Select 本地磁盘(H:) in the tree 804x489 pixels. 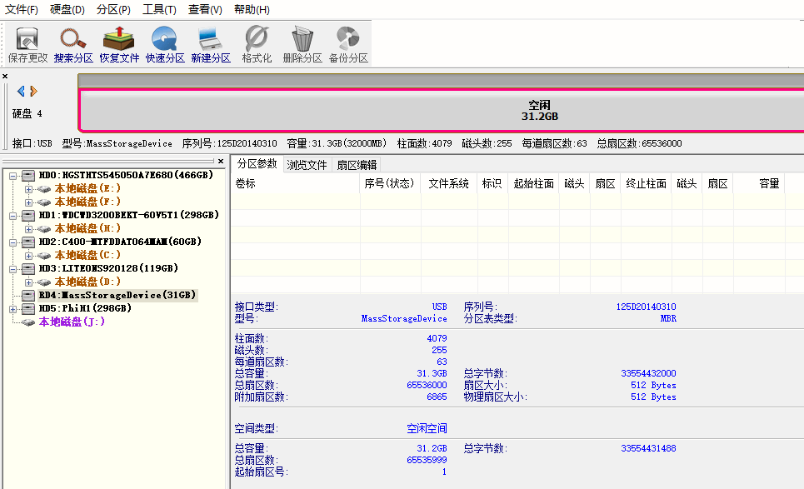pyautogui.click(x=87, y=228)
